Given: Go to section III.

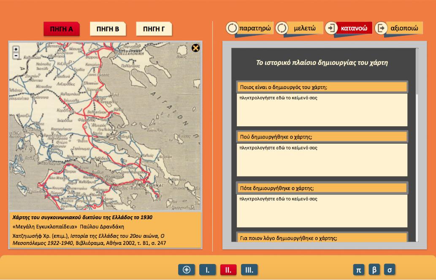Looking at the screenshot, I should [249, 270].
